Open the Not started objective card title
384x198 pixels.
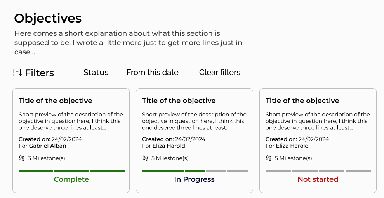pyautogui.click(x=302, y=101)
